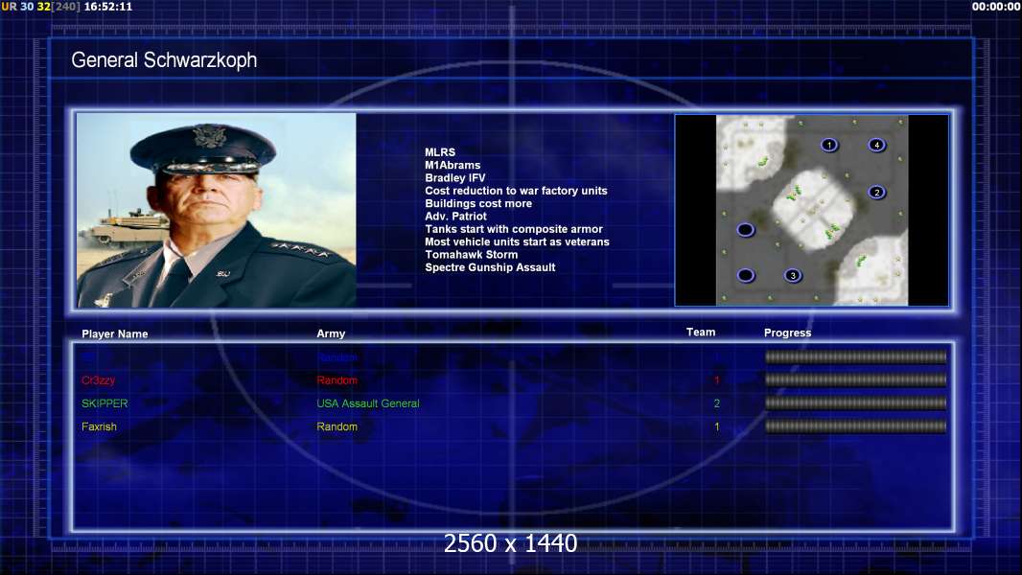This screenshot has height=575, width=1022.
Task: Click the 'Player Name' column header
Action: tap(115, 334)
